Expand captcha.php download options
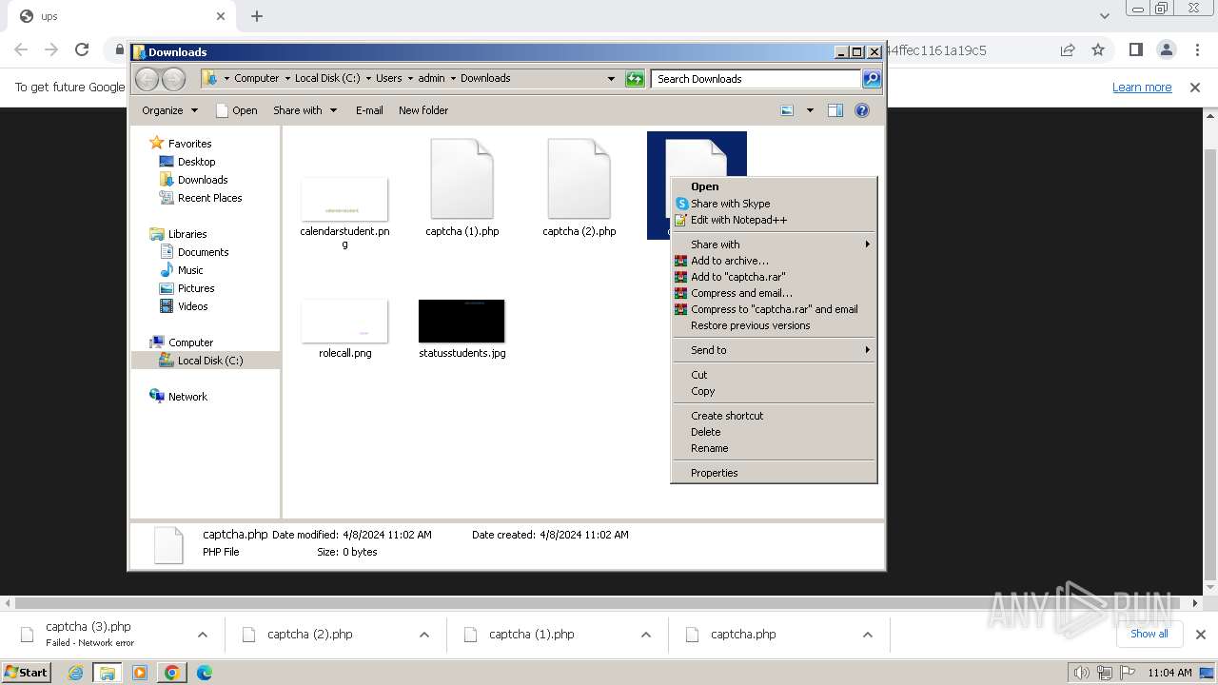Screen dimensions: 1218x685 pos(868,635)
